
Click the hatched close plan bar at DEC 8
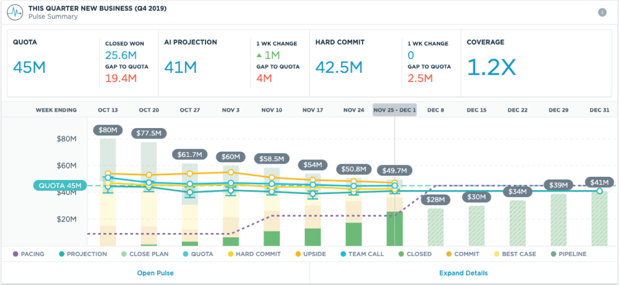coord(436,228)
